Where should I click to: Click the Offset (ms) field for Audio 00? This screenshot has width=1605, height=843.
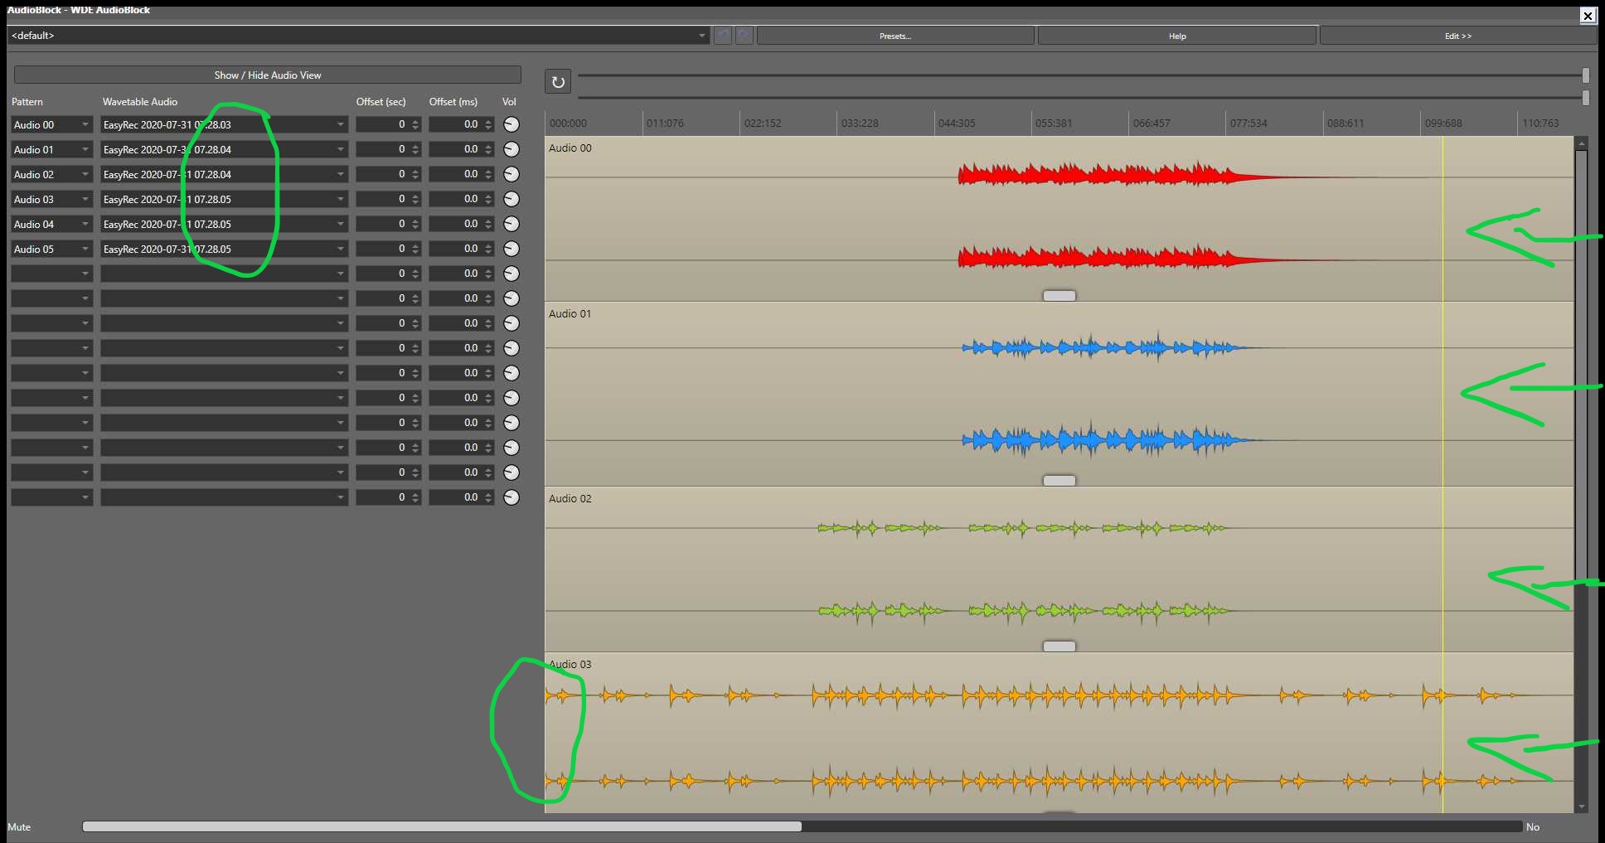coord(460,124)
